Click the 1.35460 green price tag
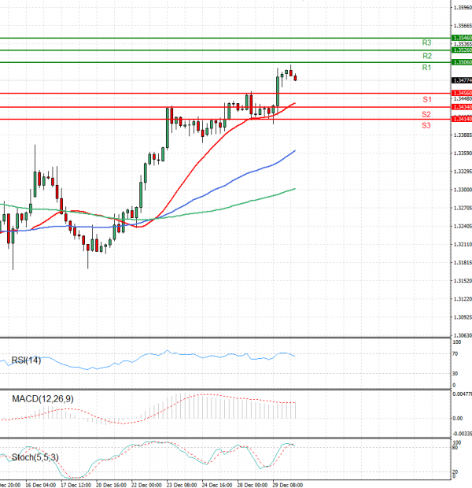This screenshot has height=488, width=472. point(462,37)
